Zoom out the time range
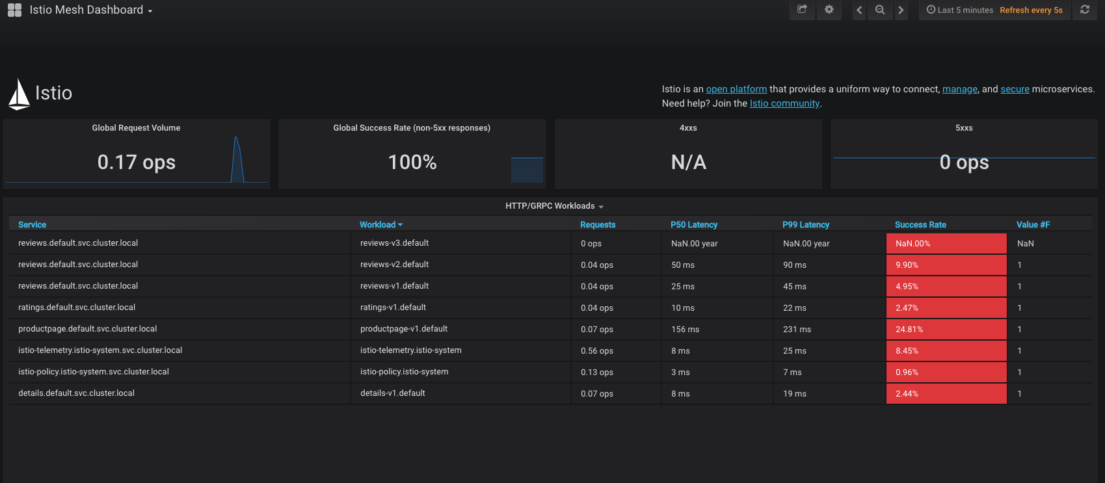The height and width of the screenshot is (483, 1105). (x=880, y=10)
